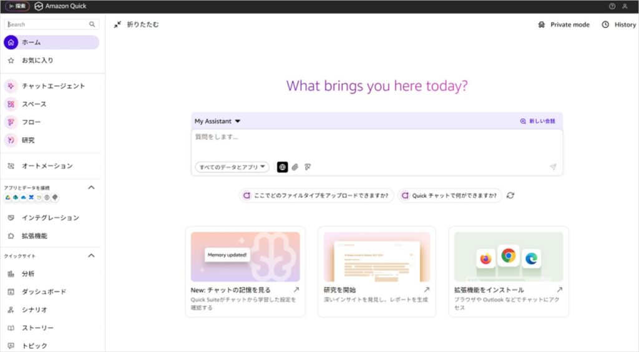Select ホーム in the sidebar
639x352 pixels.
click(51, 42)
